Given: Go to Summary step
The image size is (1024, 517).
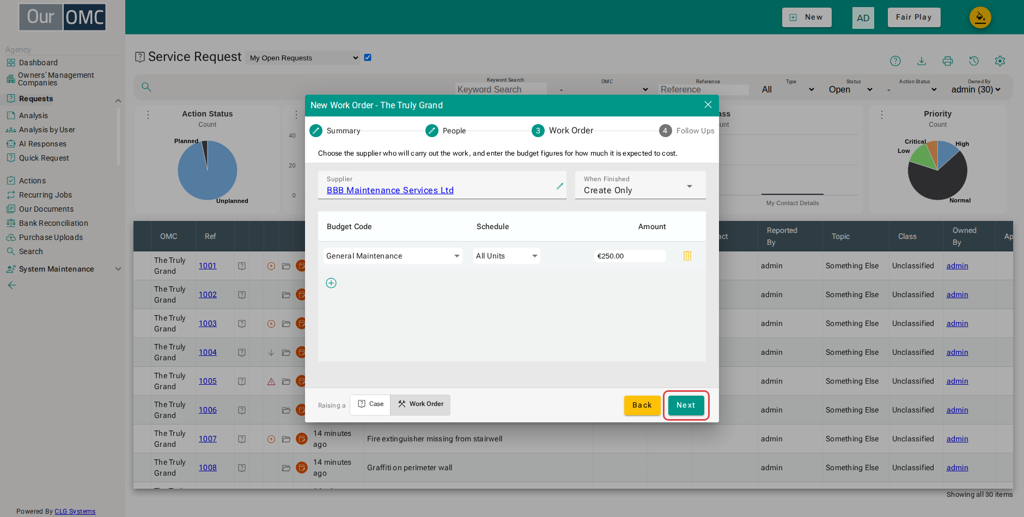Looking at the screenshot, I should (335, 131).
